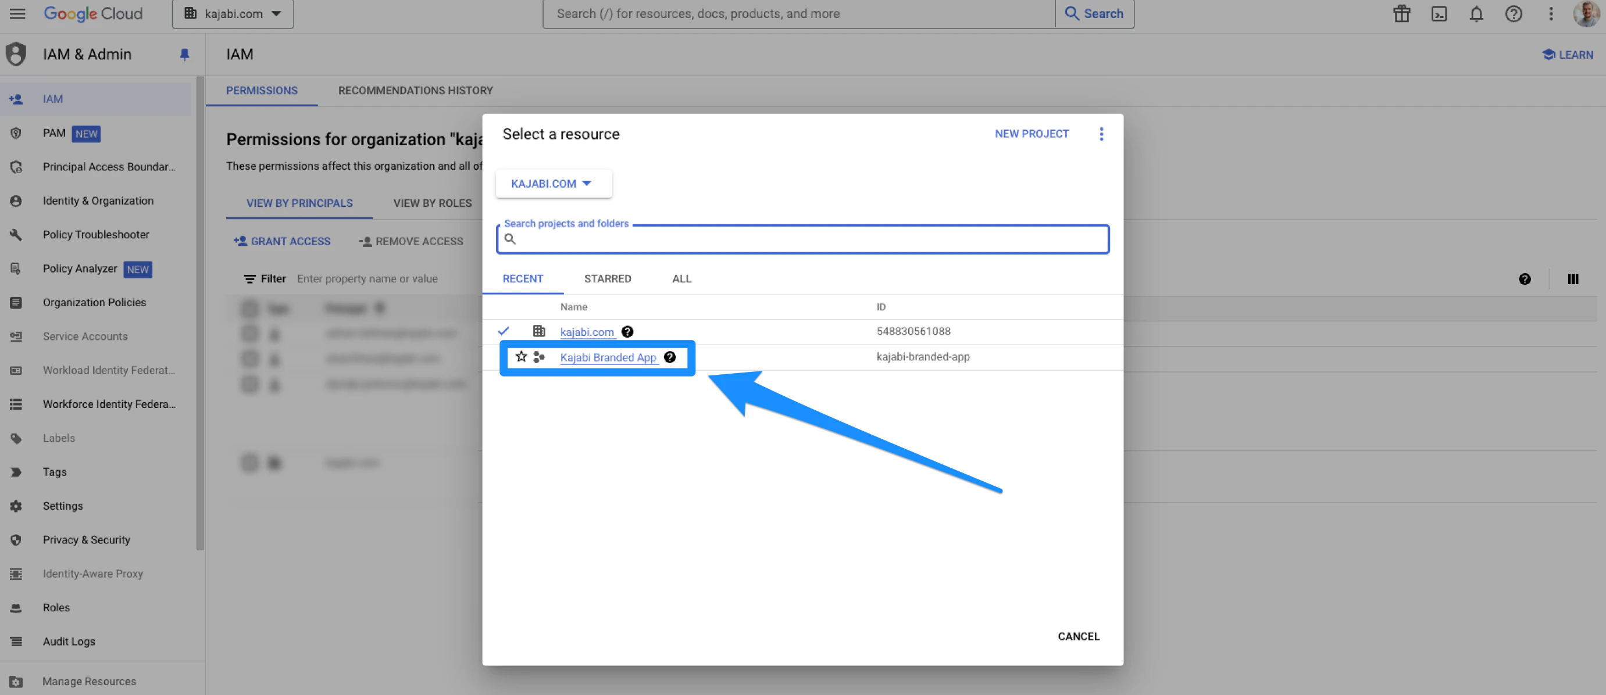Expand the KAJABI.COM organization dropdown
This screenshot has height=695, width=1606.
(x=552, y=184)
